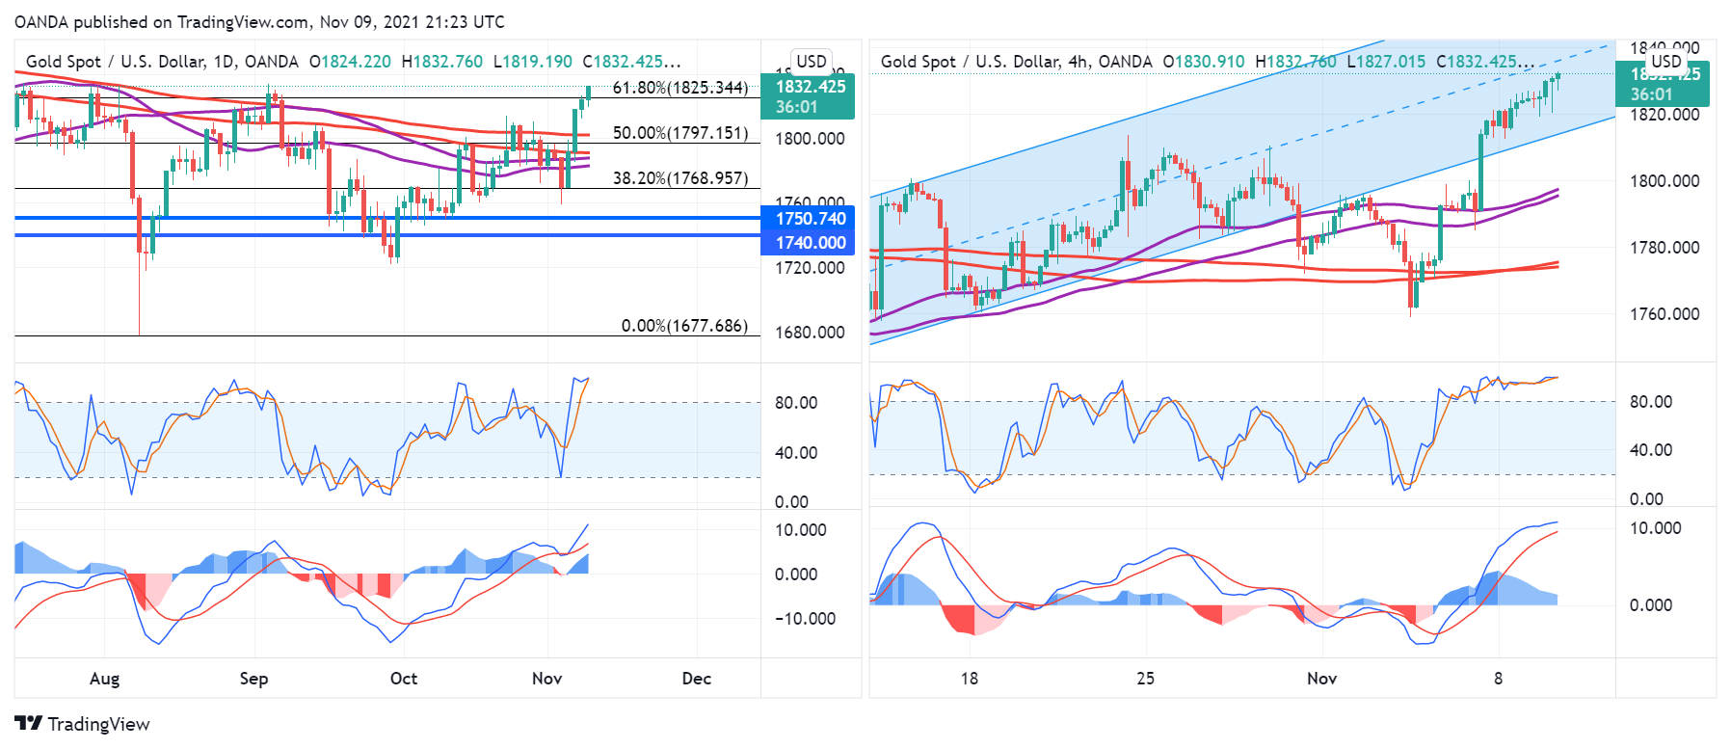Click the USD currency label on 4h chart

1666,61
